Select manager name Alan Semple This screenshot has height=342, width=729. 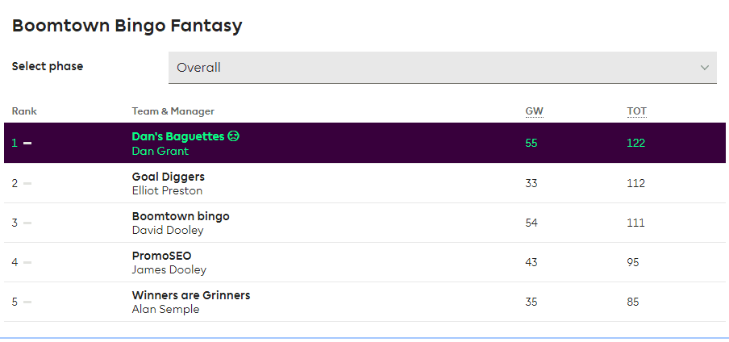pyautogui.click(x=165, y=310)
